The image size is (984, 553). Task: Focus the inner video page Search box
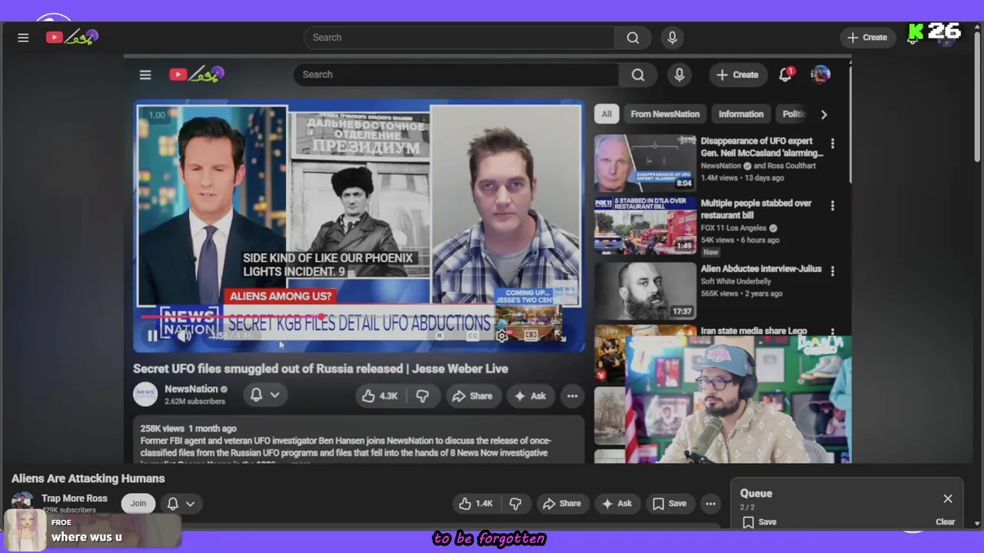point(456,75)
